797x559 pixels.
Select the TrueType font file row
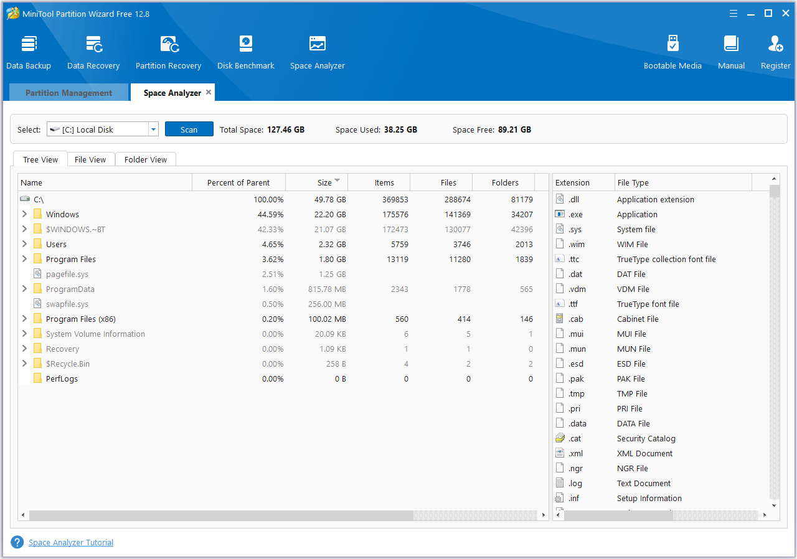click(x=661, y=304)
